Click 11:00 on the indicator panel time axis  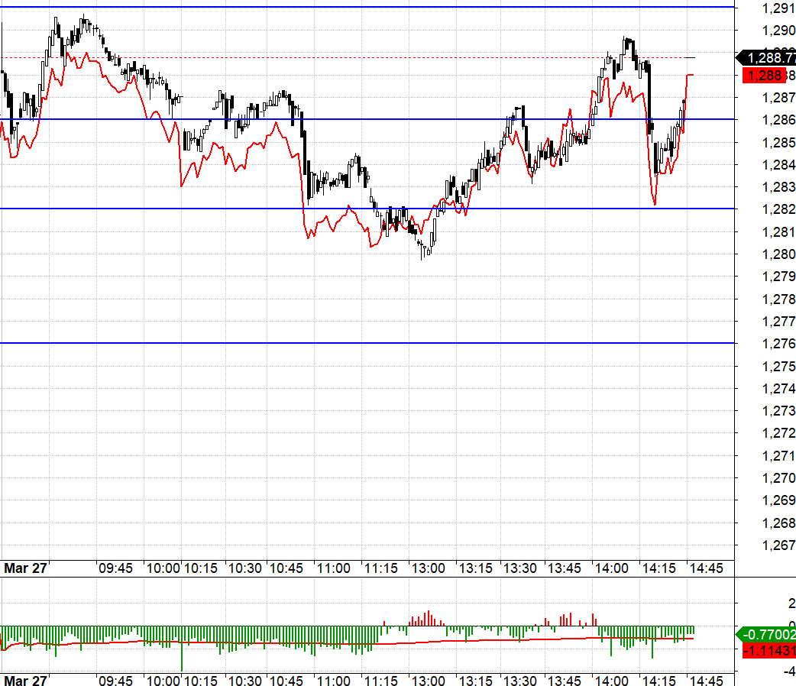click(x=333, y=680)
